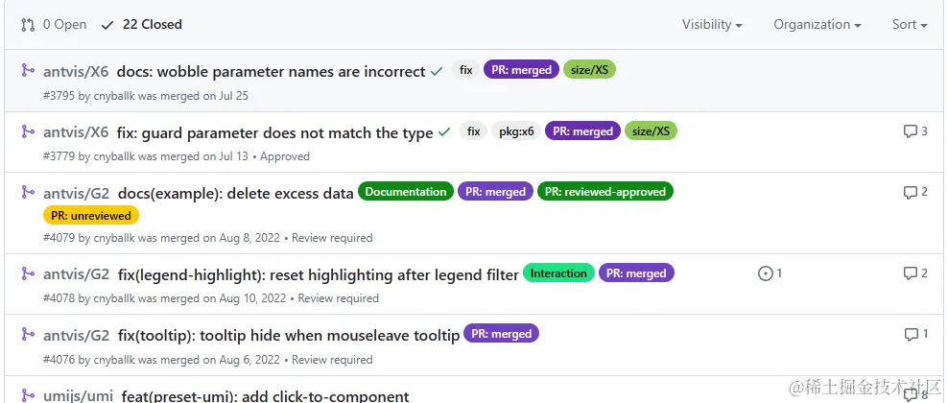Screen dimensions: 948x403
Task: Click merged icon for tooltip hide PR
Action: click(28, 334)
